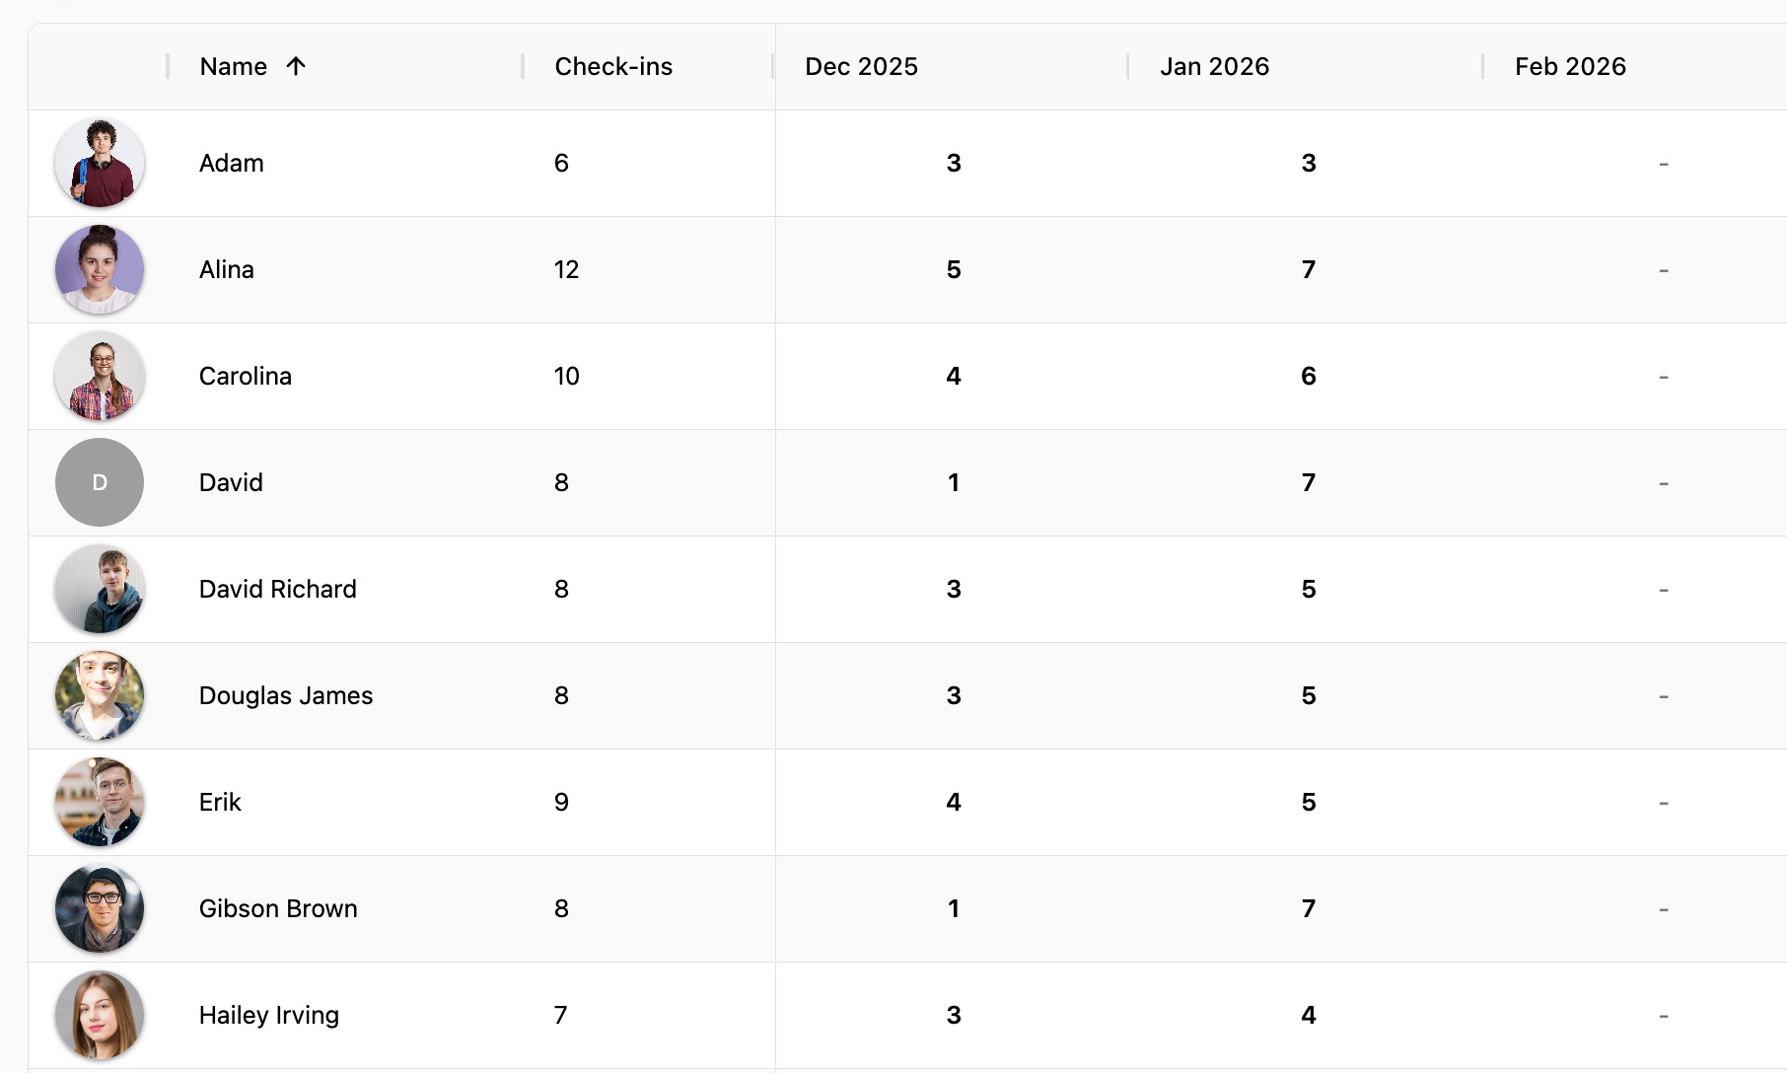Click David's gray letter D avatar

[100, 482]
